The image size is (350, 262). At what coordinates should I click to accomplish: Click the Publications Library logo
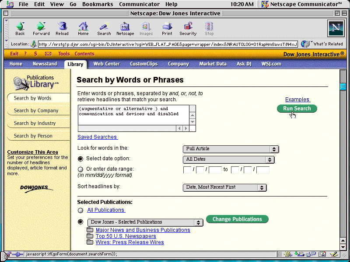(36, 83)
